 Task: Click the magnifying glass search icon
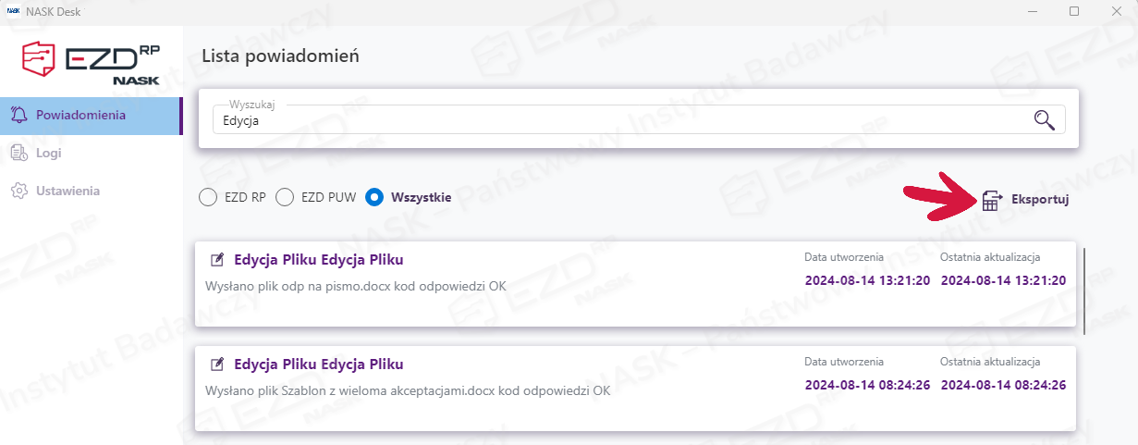tap(1045, 119)
